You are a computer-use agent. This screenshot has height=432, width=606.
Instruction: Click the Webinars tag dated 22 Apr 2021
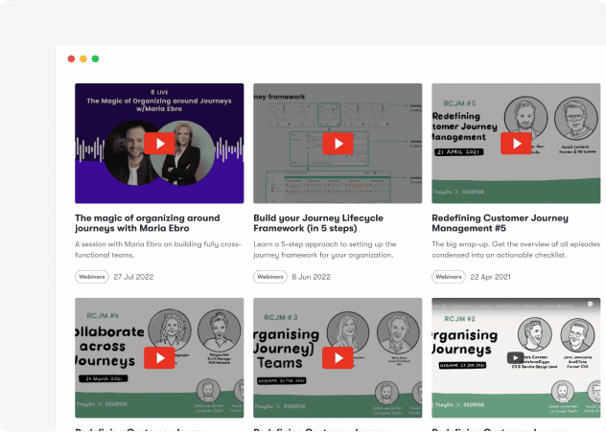(x=449, y=277)
